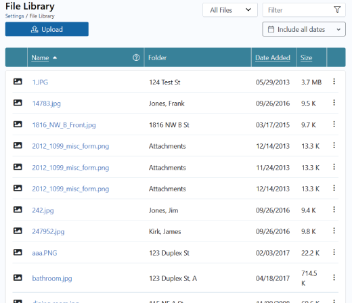Click the Name sort ascending arrow
This screenshot has width=352, height=303.
55,57
